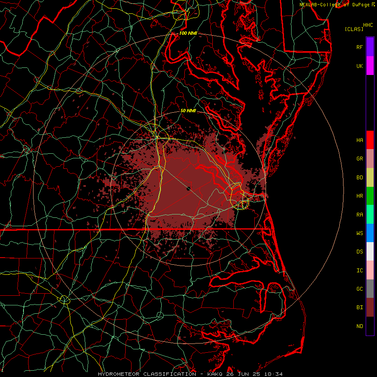Click the UK legend label
This screenshot has width=377, height=377.
[x=359, y=66]
